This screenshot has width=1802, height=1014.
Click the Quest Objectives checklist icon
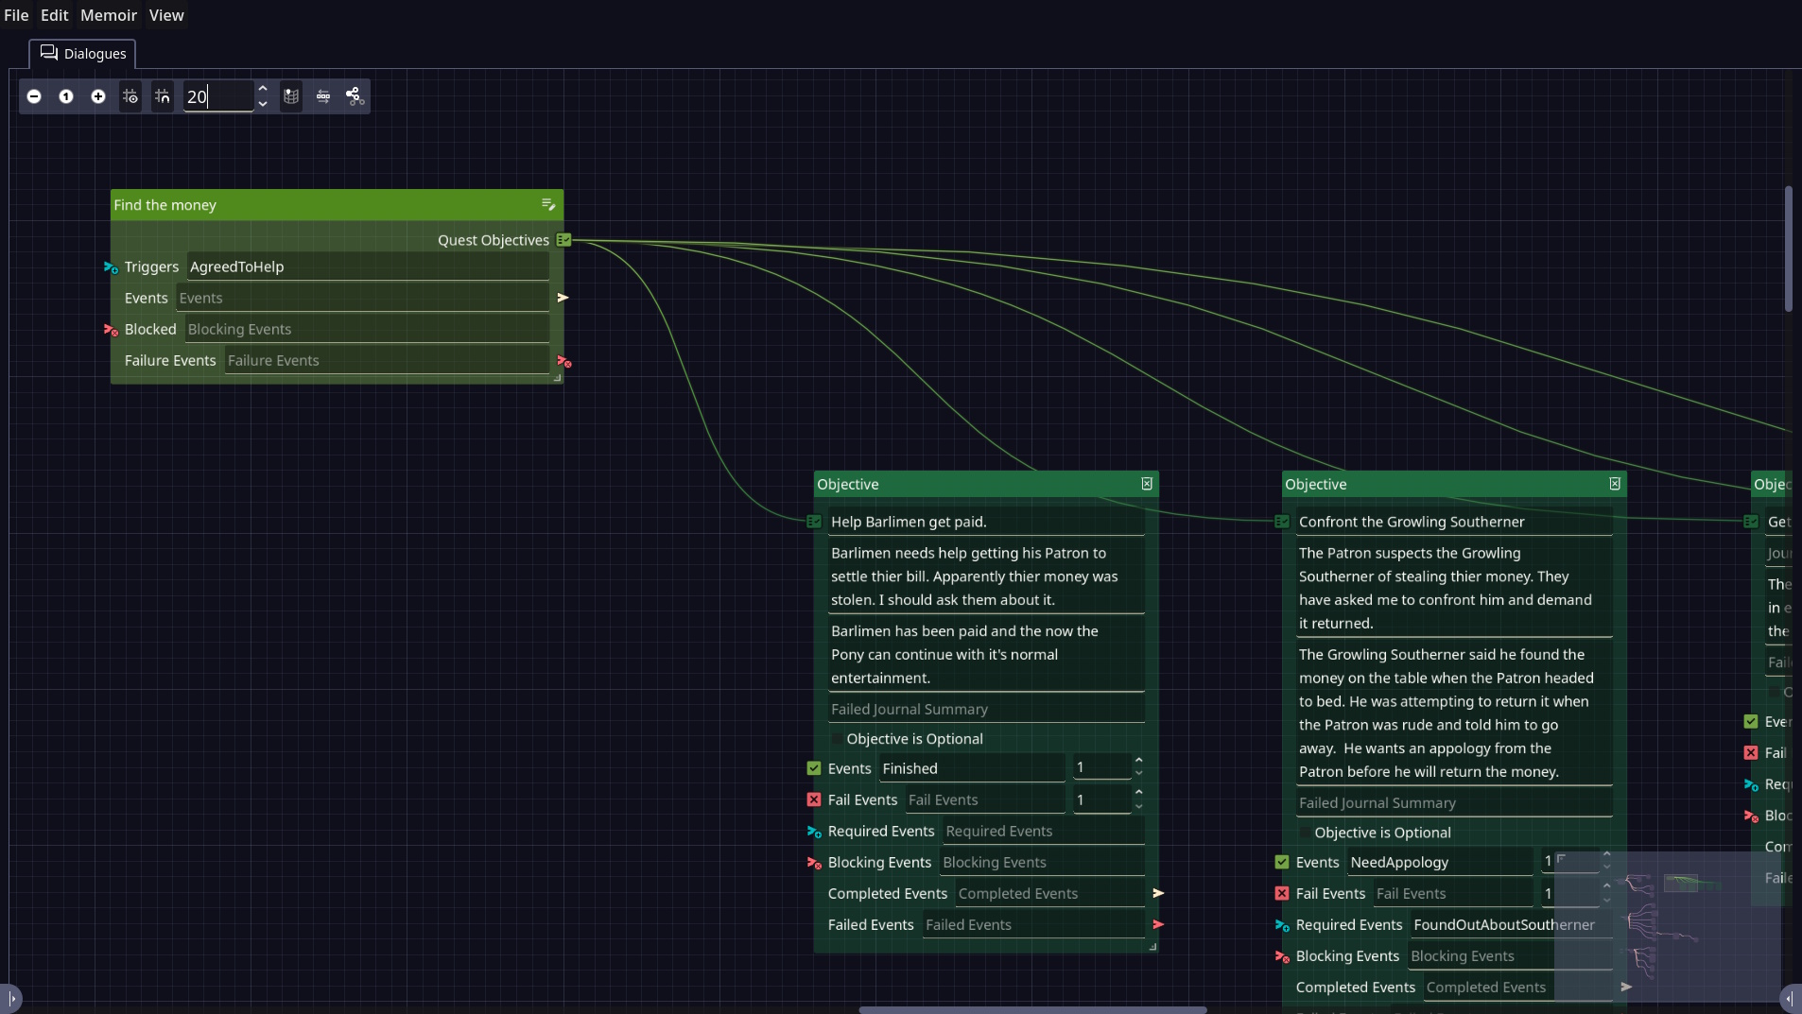[564, 240]
